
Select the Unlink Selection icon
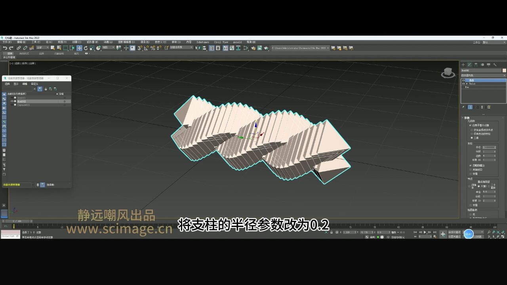pyautogui.click(x=25, y=48)
